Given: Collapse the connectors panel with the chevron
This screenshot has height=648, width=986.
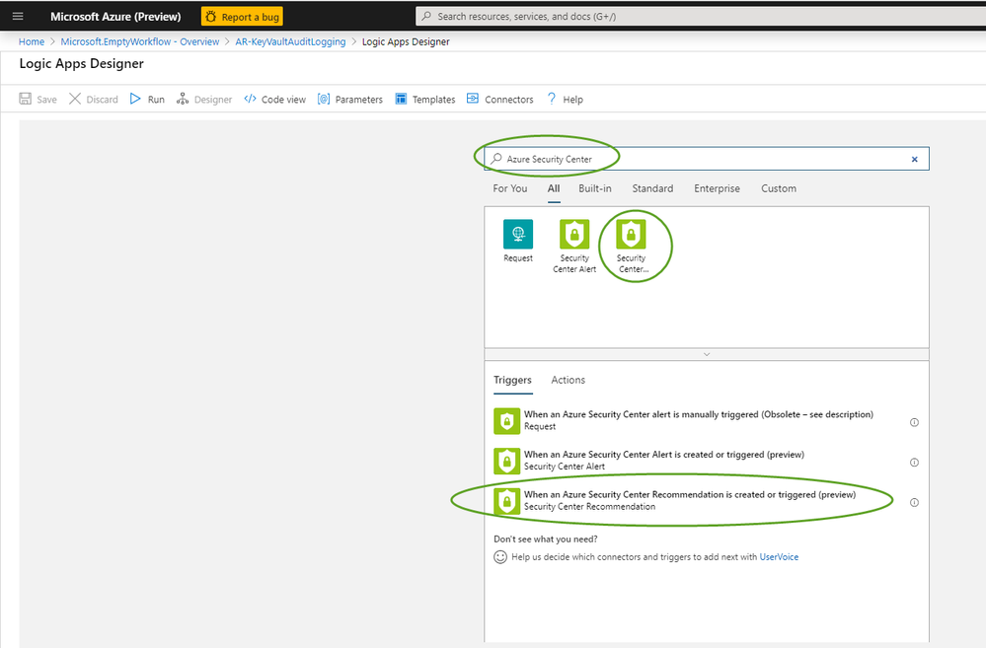Looking at the screenshot, I should [707, 354].
